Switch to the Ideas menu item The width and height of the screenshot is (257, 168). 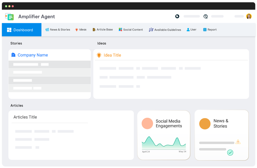pos(81,30)
